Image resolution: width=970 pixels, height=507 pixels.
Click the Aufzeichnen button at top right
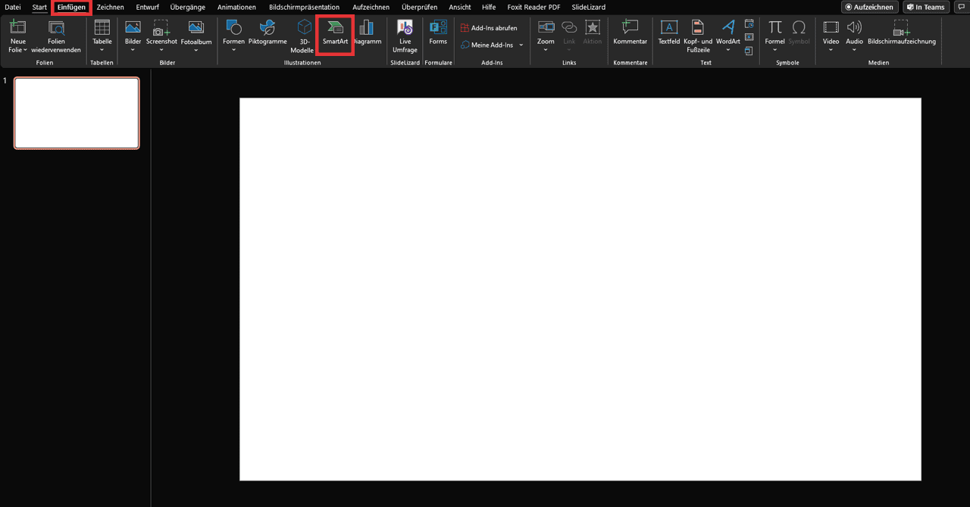tap(869, 7)
